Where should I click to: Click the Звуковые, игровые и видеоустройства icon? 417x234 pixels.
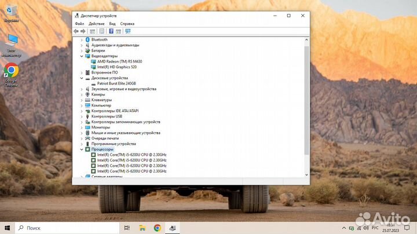(87, 89)
